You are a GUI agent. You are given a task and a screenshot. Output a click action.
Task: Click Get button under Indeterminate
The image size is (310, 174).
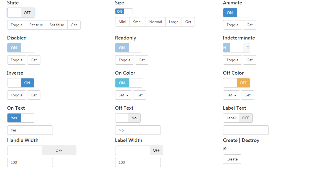[249, 60]
